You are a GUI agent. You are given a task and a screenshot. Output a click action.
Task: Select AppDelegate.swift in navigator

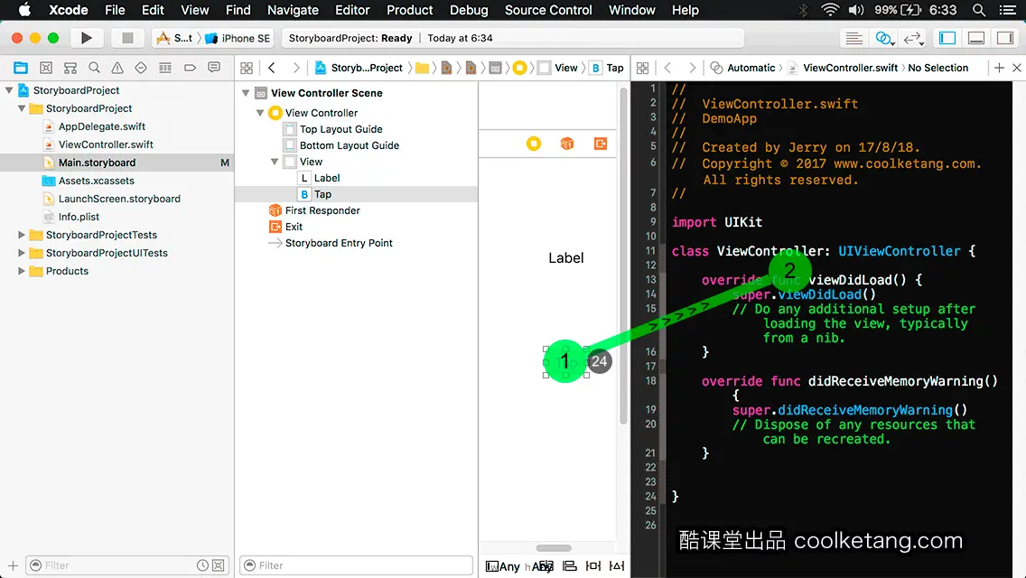pyautogui.click(x=101, y=126)
